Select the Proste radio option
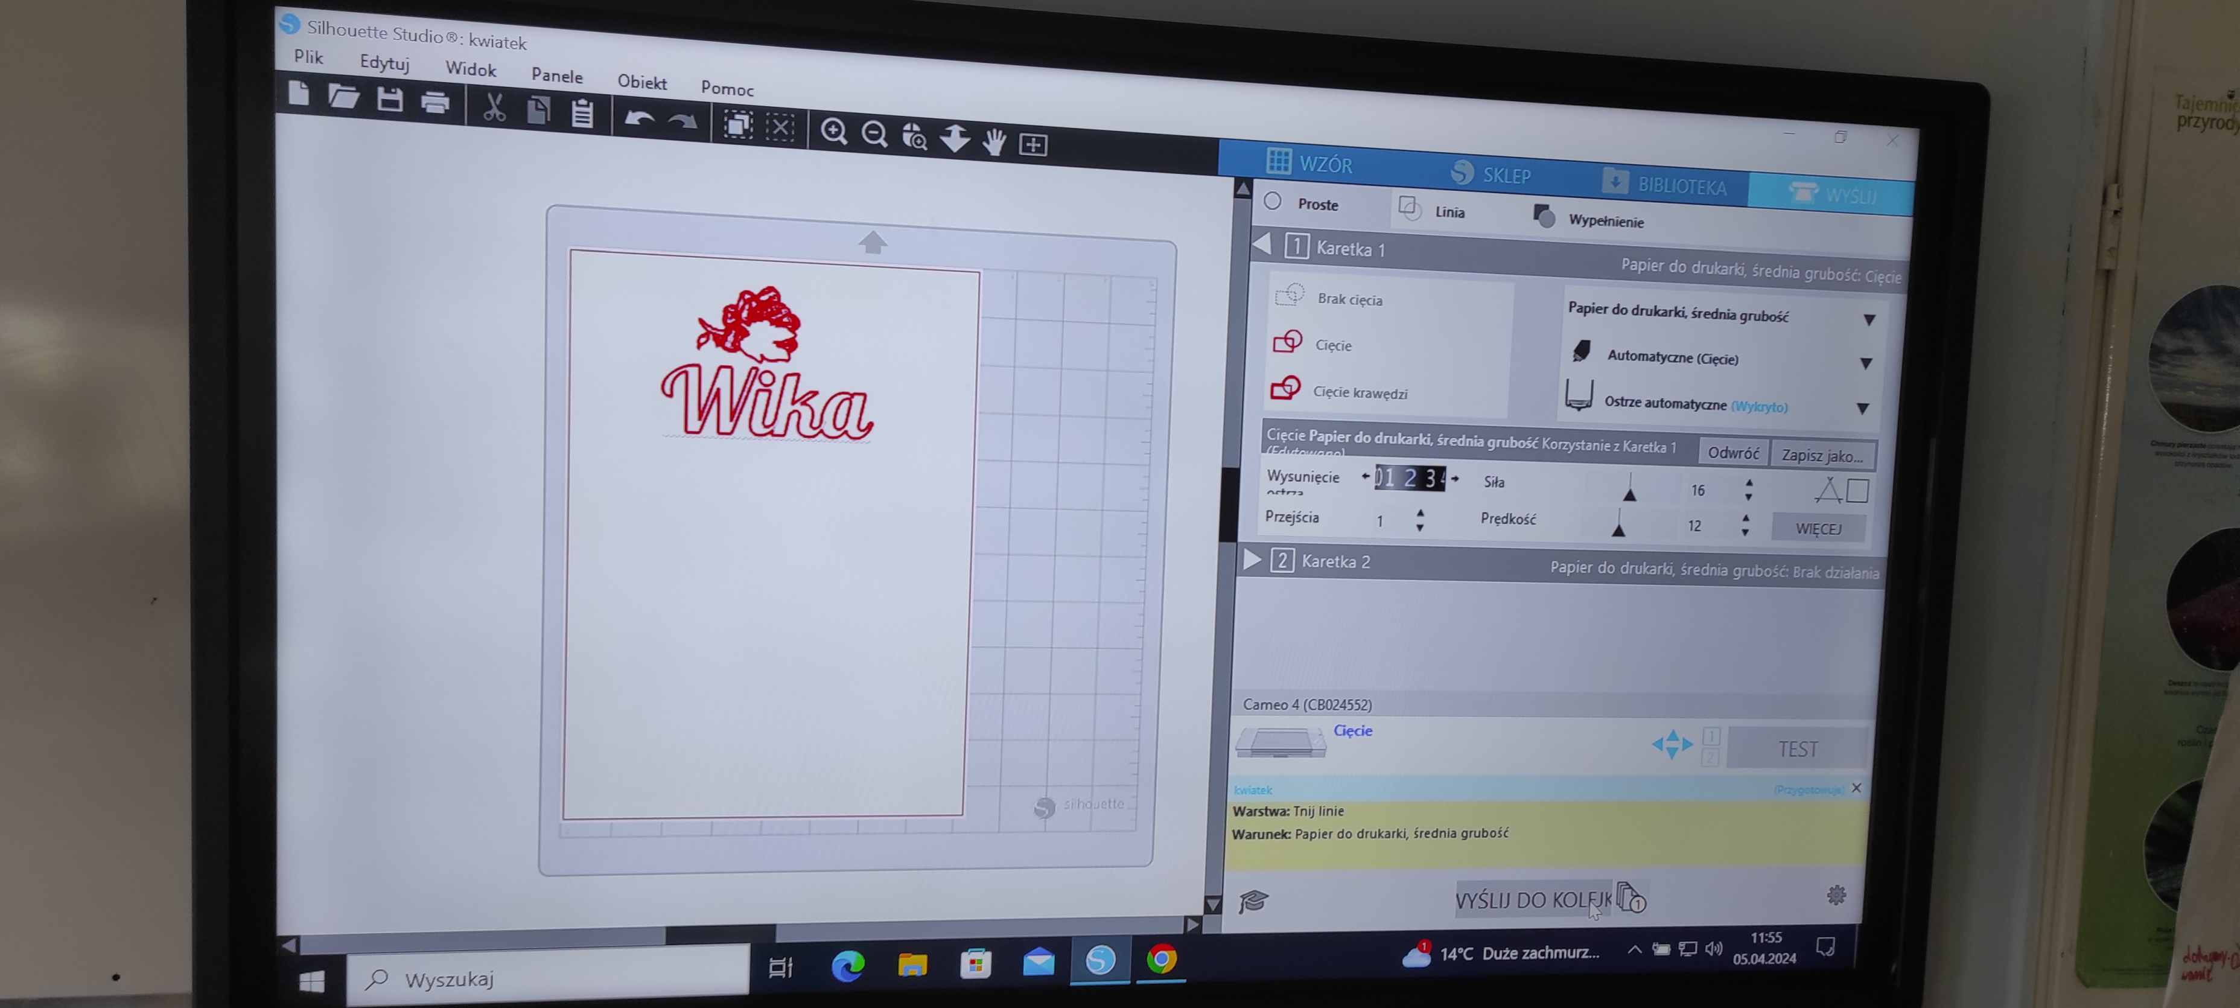Viewport: 2240px width, 1008px height. (x=1273, y=202)
